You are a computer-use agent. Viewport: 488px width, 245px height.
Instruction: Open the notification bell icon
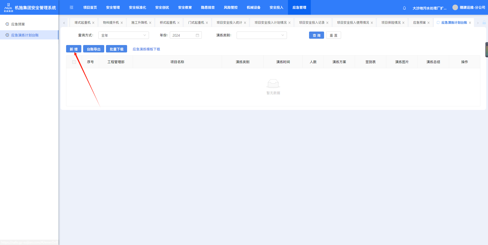click(x=404, y=8)
